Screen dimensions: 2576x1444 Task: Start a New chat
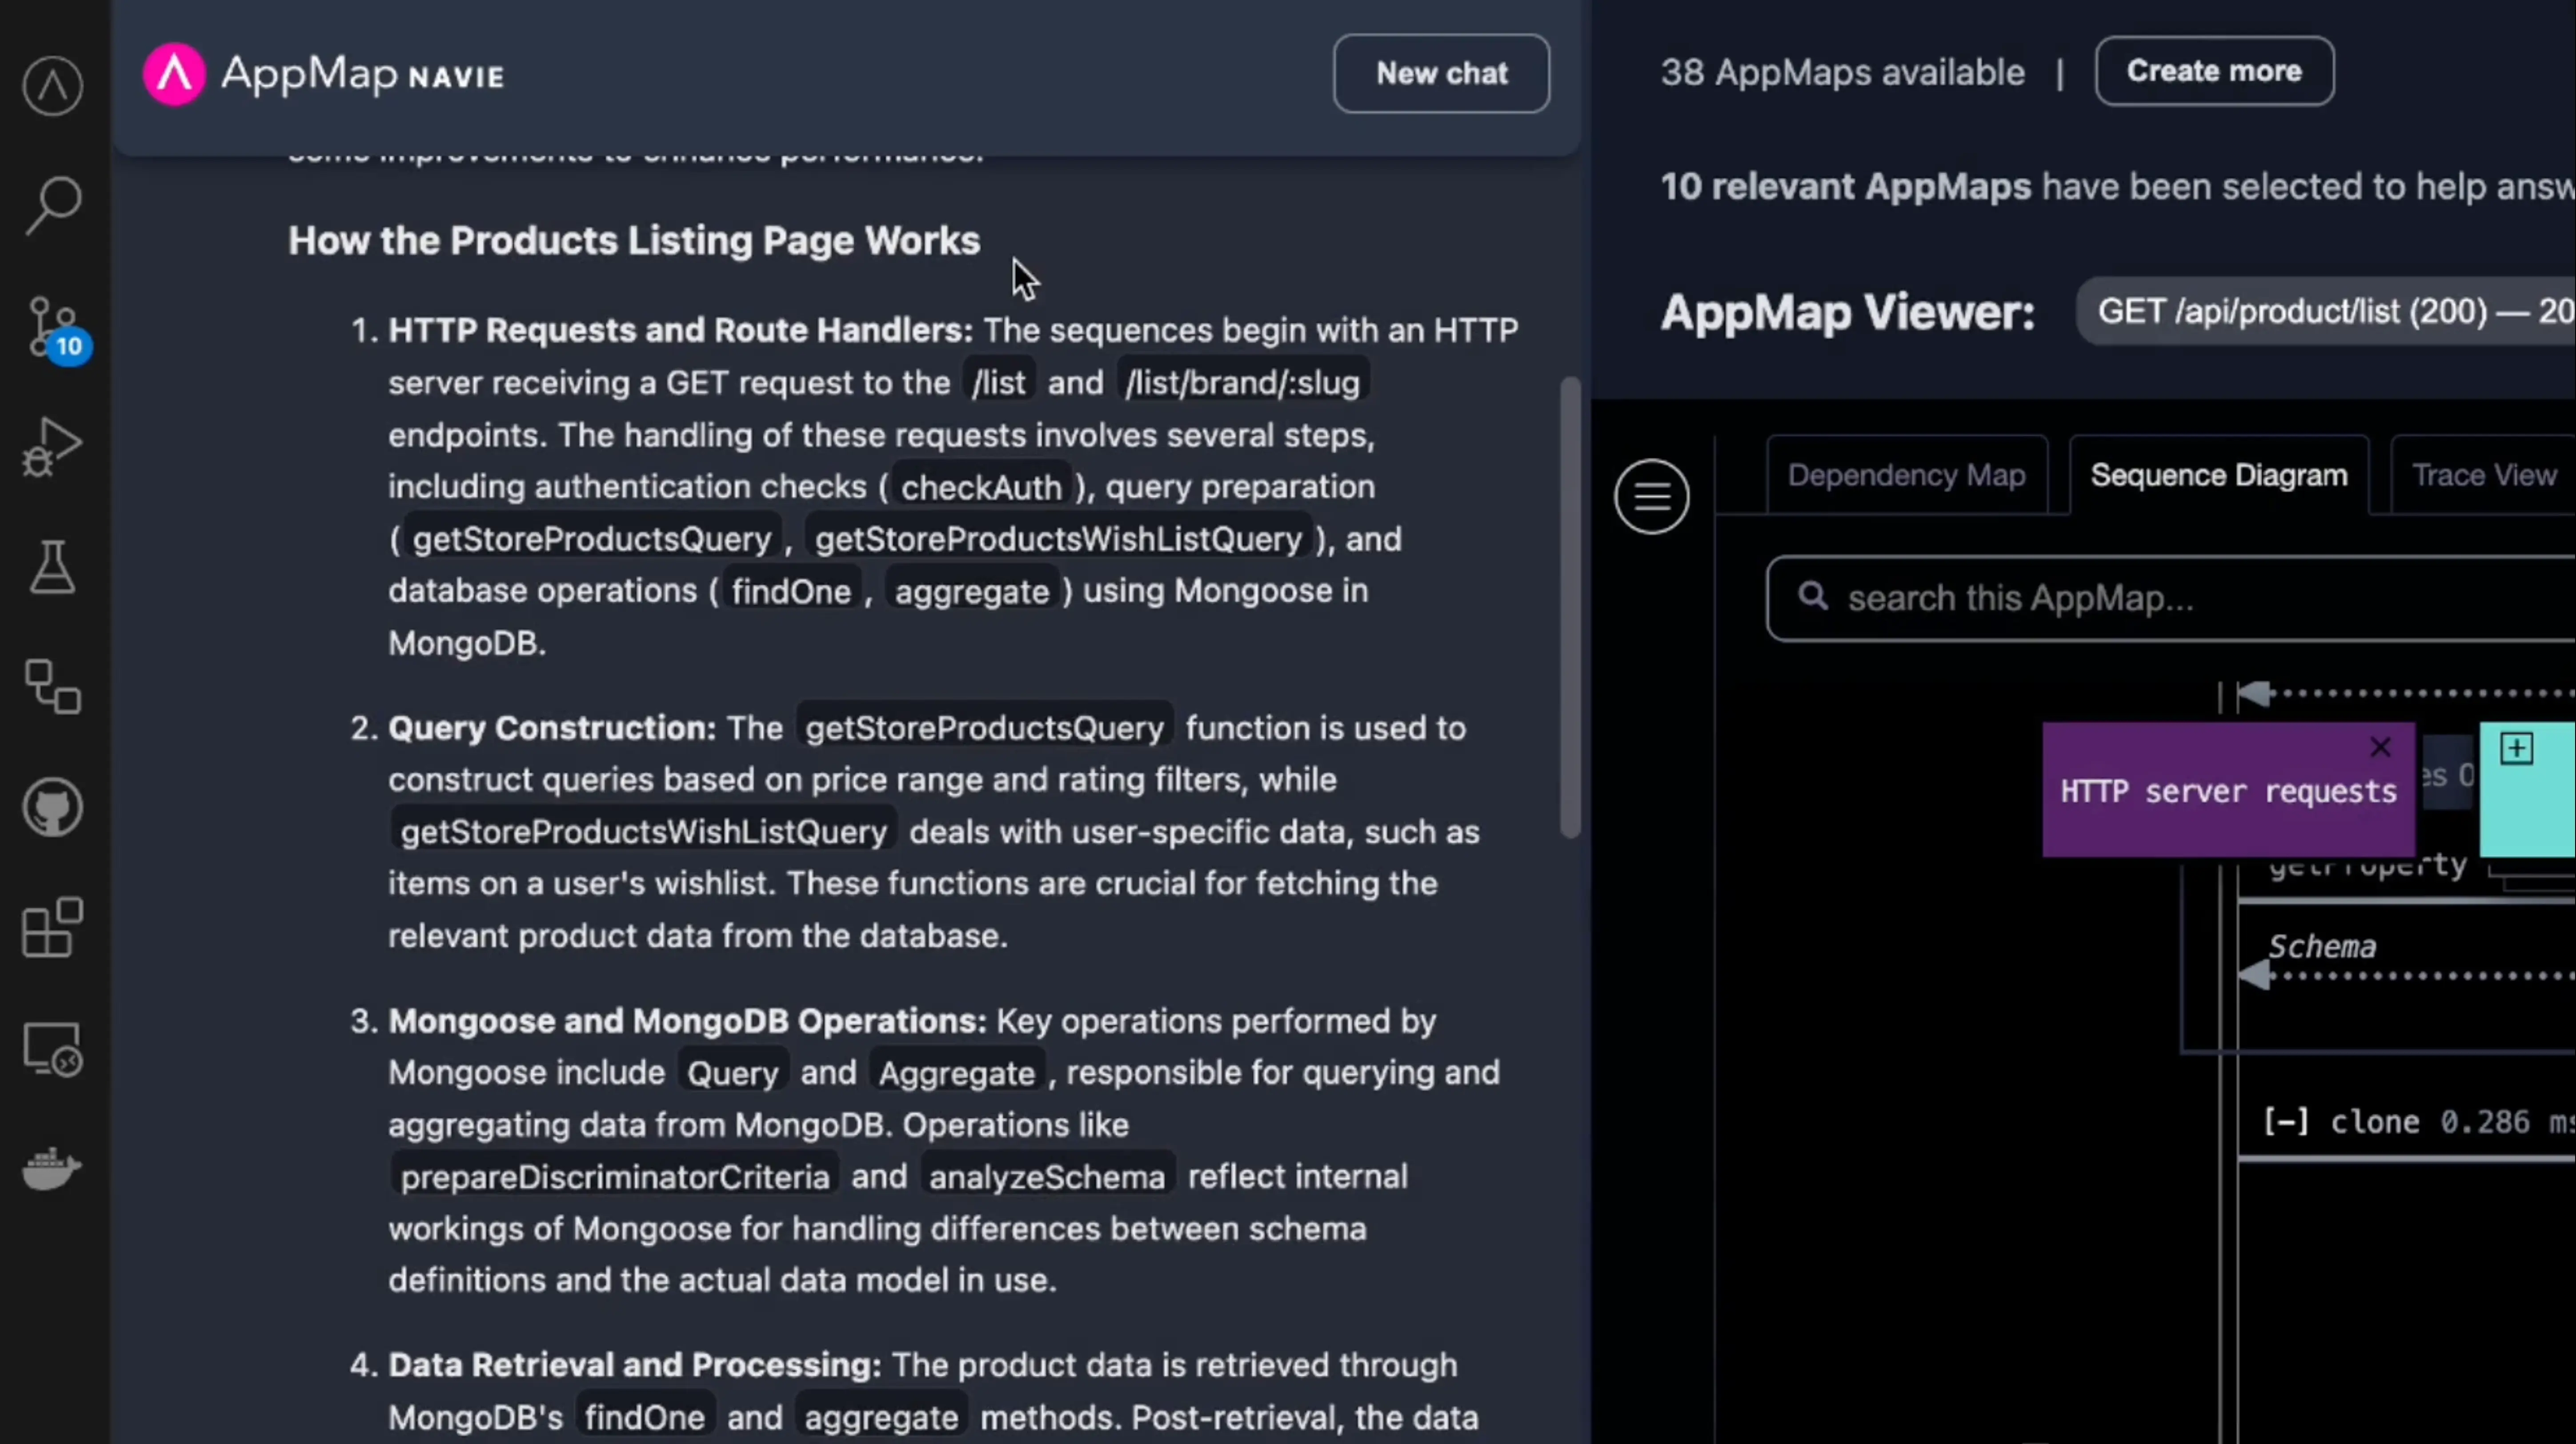pyautogui.click(x=1441, y=74)
